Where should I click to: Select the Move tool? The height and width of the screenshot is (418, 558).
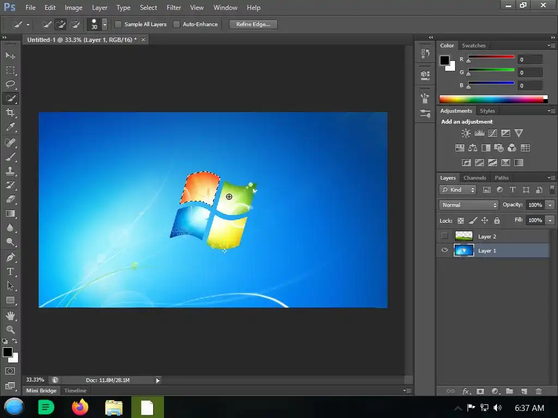10,56
